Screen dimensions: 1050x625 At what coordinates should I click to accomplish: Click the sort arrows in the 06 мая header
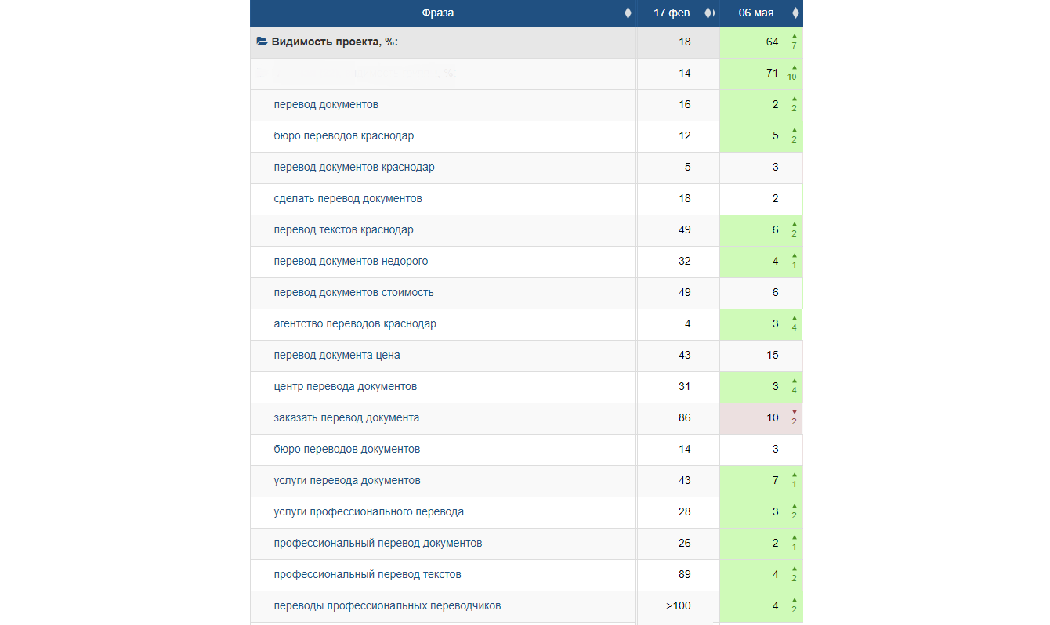point(795,13)
